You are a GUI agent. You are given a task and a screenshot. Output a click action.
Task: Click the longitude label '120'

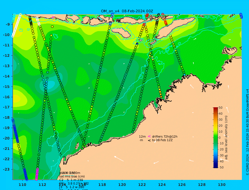click(122, 185)
